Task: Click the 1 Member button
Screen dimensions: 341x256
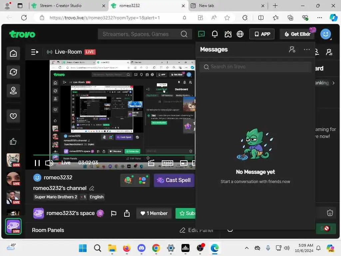Action: pos(154,213)
